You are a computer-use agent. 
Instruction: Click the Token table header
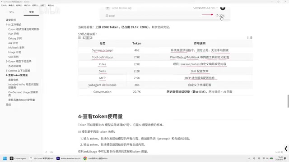point(137,43)
